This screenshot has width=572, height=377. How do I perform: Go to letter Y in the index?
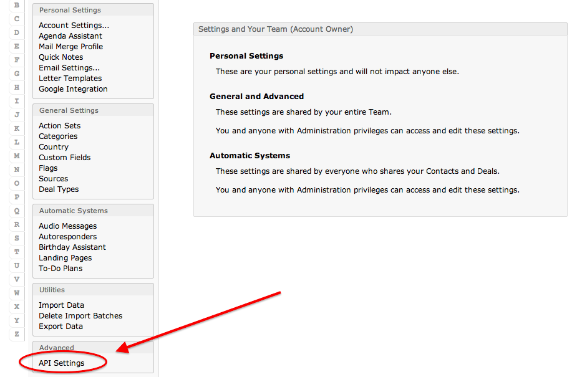pos(17,320)
